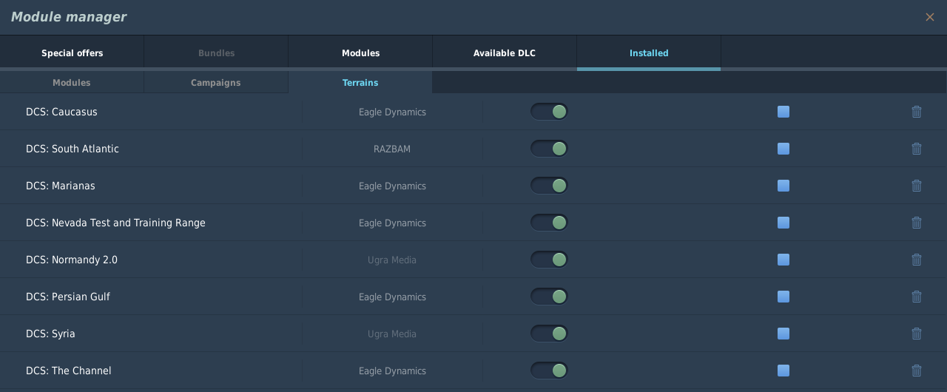This screenshot has height=392, width=947.
Task: Close the Module manager window
Action: click(x=930, y=17)
